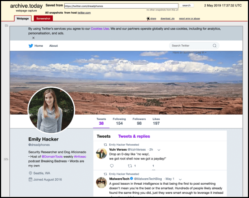Click the 2h timestamp on Vuln Verses tweet

click(x=151, y=149)
